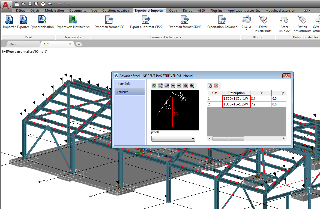The height and width of the screenshot is (209, 320).
Task: Click the Définir des attributs icon
Action: click(x=302, y=20)
